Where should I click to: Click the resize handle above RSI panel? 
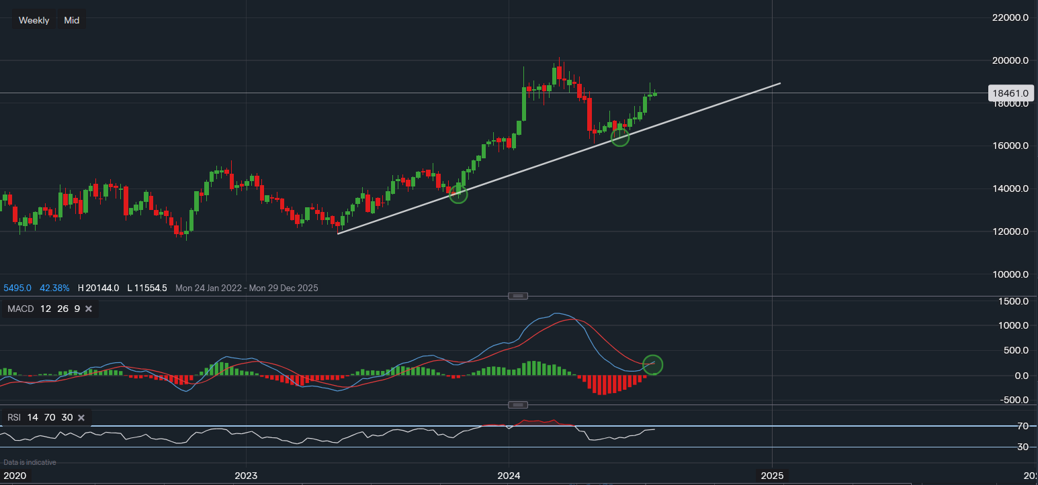coord(517,405)
